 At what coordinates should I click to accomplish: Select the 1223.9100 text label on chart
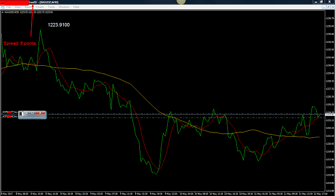(x=59, y=25)
